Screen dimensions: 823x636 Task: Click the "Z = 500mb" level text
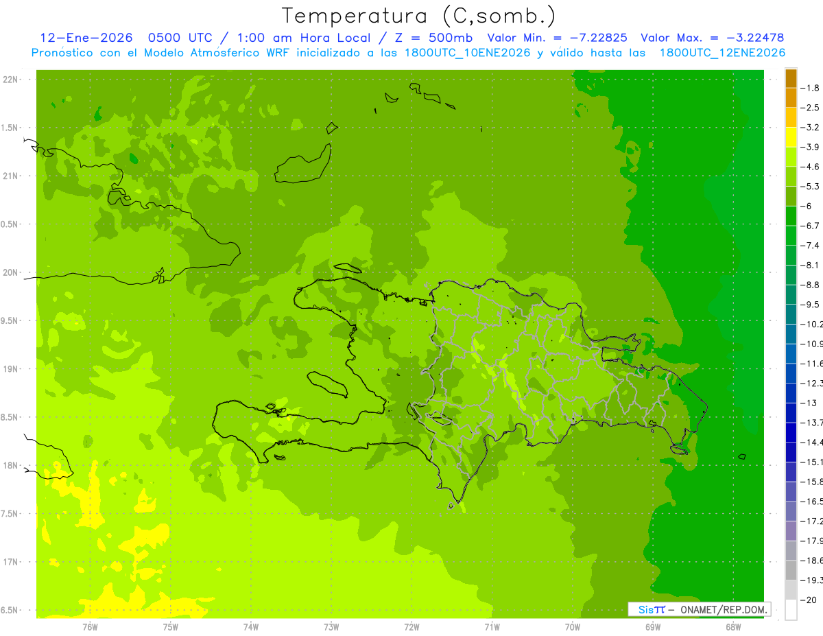431,38
